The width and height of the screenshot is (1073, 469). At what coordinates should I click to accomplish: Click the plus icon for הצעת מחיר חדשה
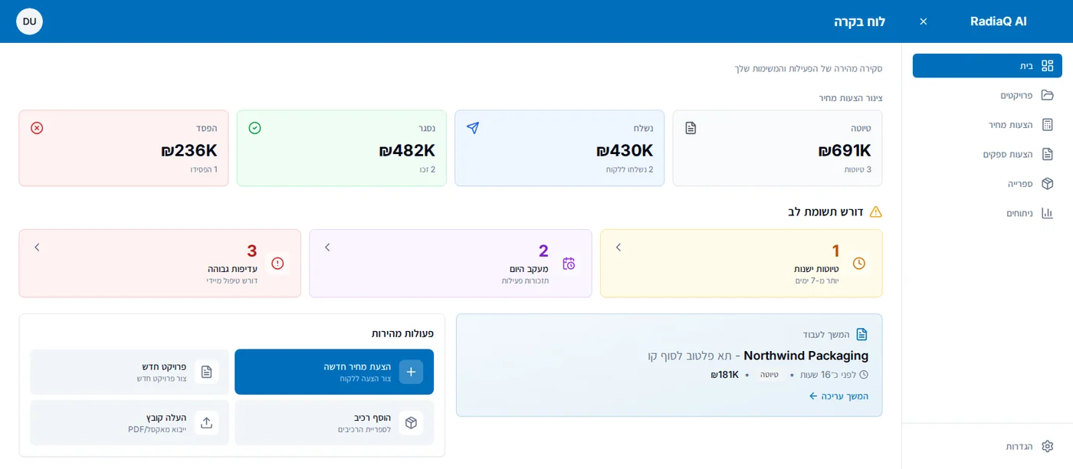click(411, 372)
